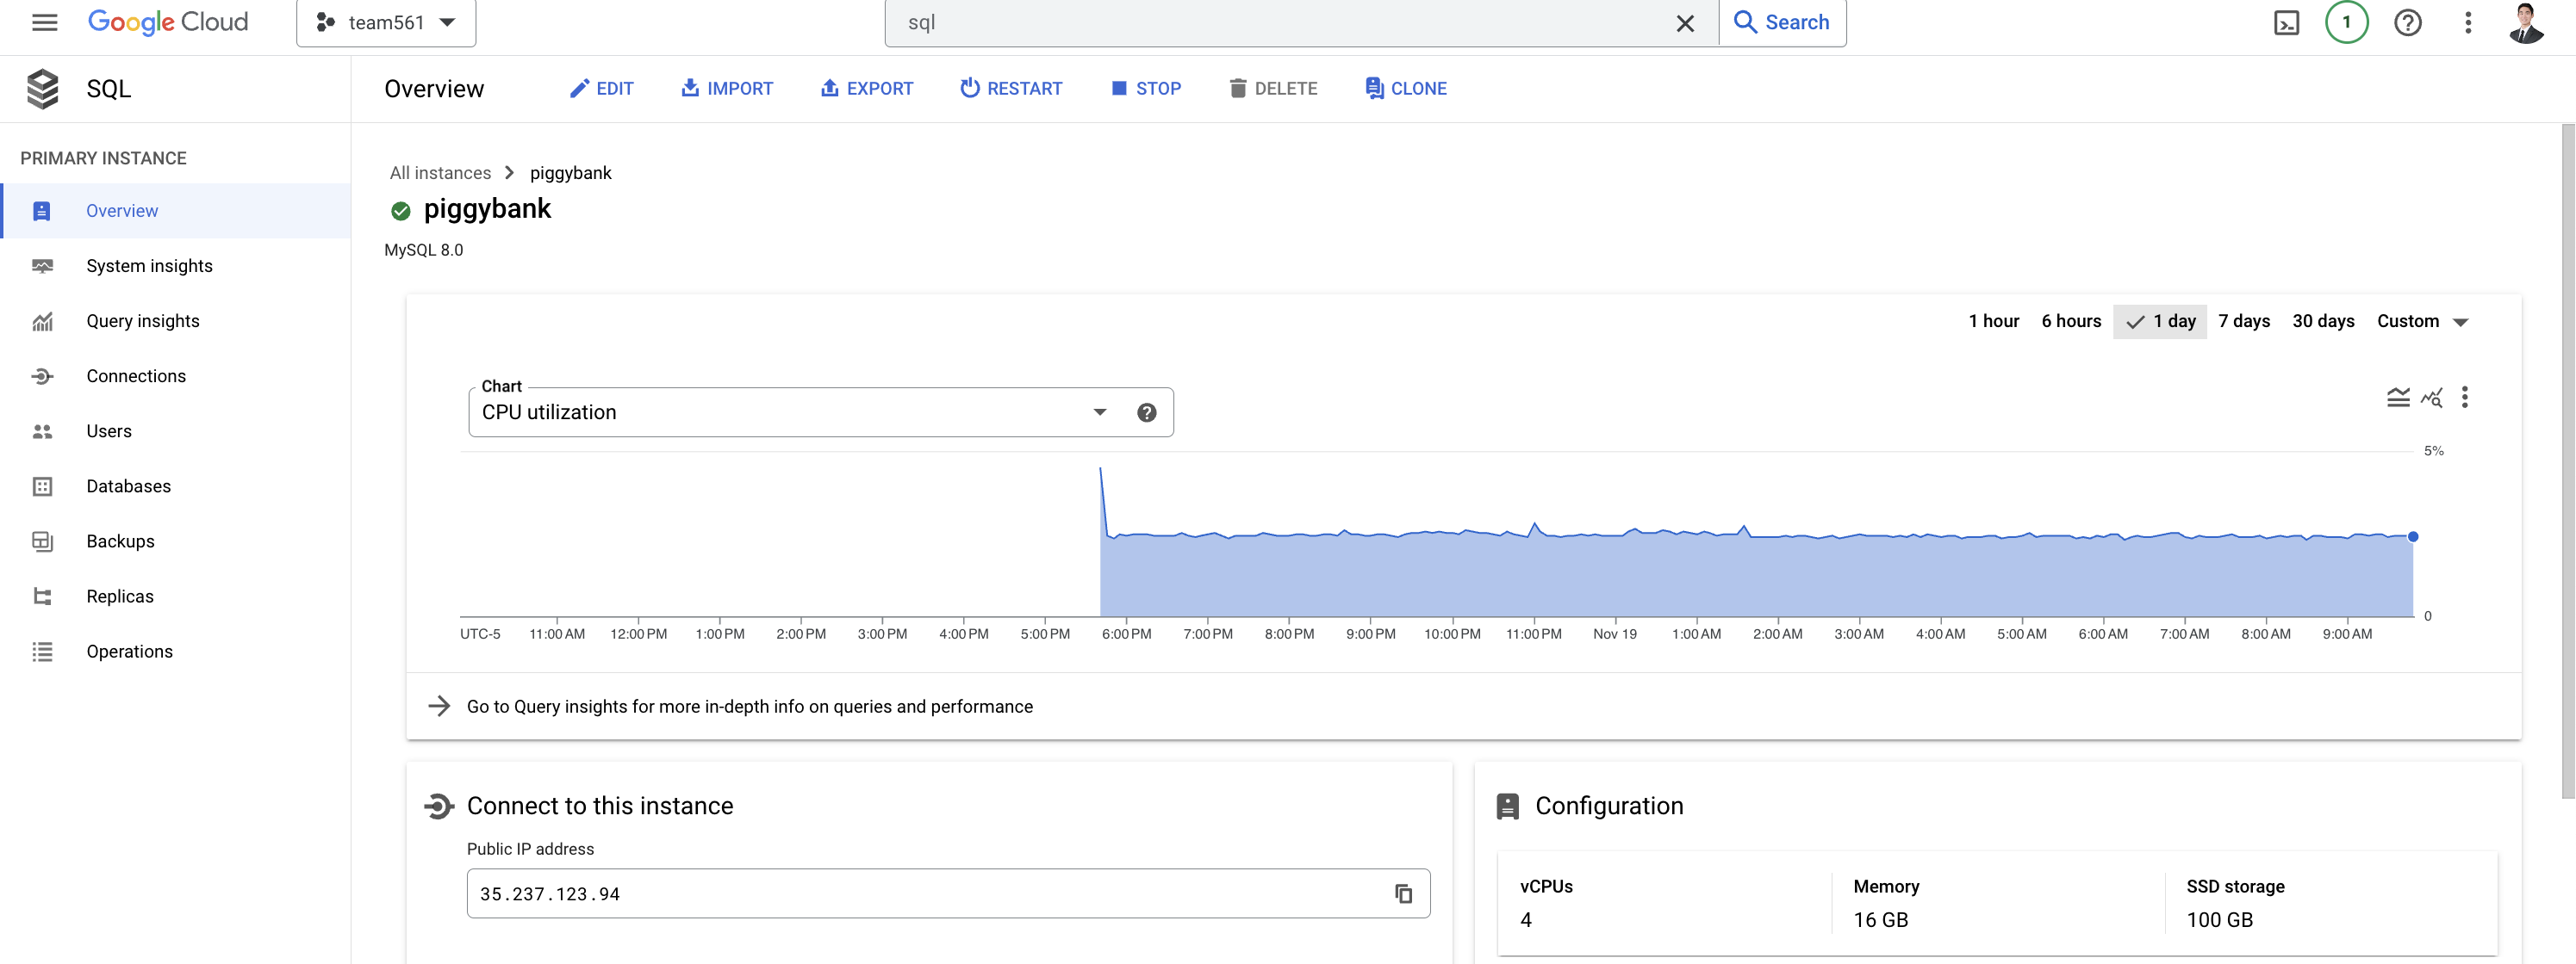
Task: Expand the CPU utilization chart dropdown
Action: pyautogui.click(x=1099, y=412)
